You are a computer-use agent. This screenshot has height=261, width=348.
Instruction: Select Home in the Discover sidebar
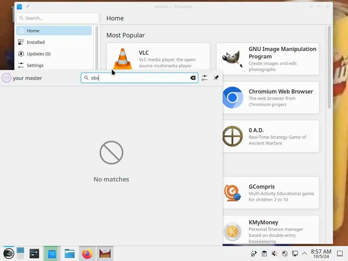coord(54,31)
